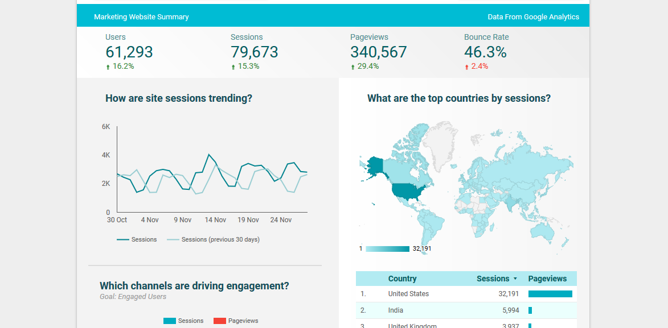Toggle the Sessions series in line chart legend
This screenshot has height=328, width=668.
click(x=144, y=240)
